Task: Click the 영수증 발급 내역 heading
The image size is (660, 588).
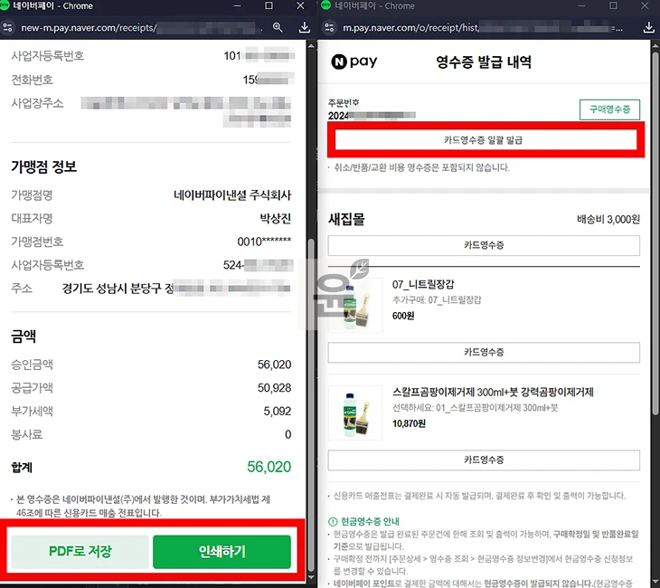Action: coord(484,62)
